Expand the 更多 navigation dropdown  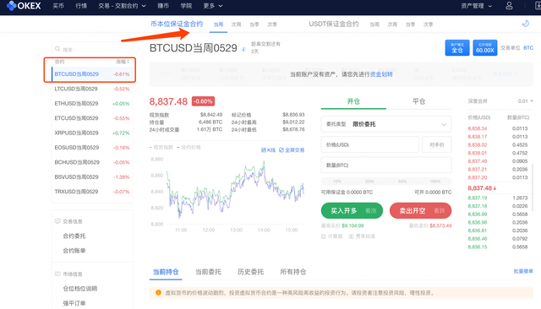(212, 6)
